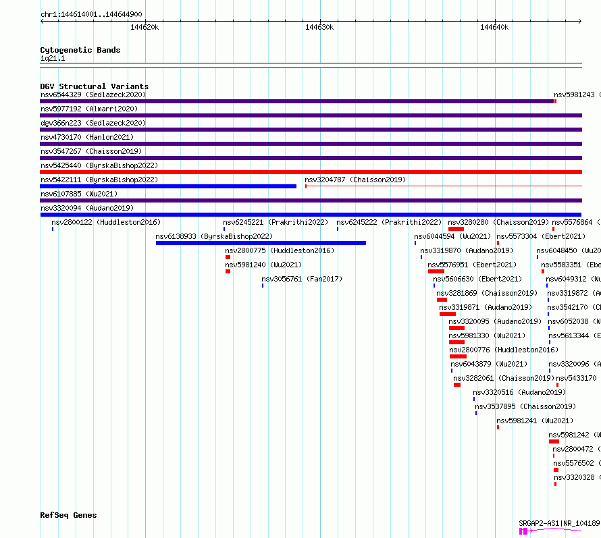Click nsv2800122 (Huddleston2016) label
Screen dimensions: 601x538
106,222
